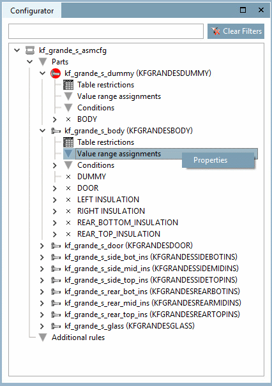This screenshot has height=386, width=272.
Task: Click the kf_grande_s_asmcfg assembly icon
Action: point(30,50)
